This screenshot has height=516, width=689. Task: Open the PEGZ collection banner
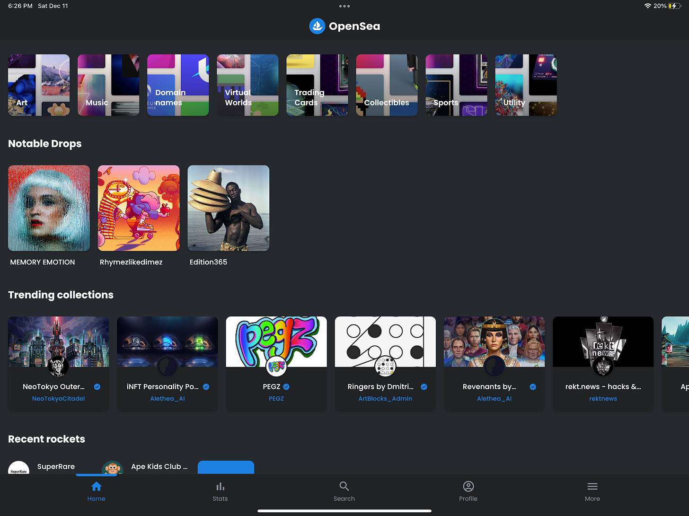276,341
